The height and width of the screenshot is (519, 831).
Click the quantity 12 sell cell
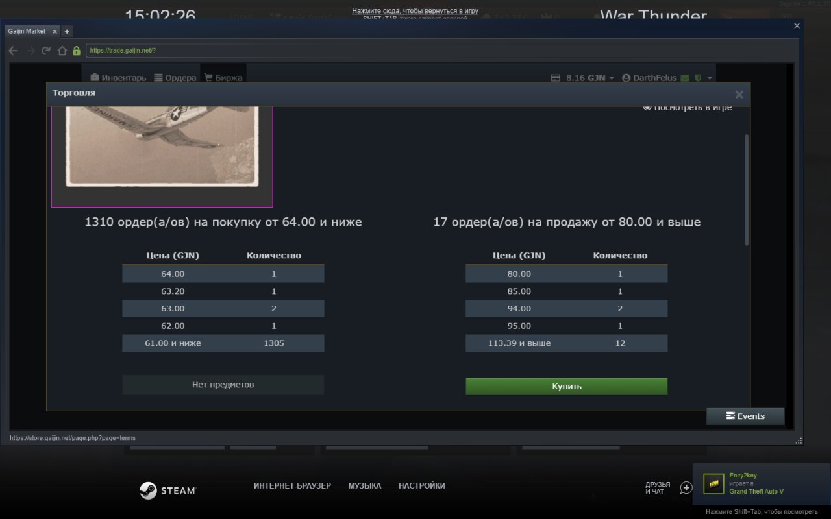coord(620,343)
